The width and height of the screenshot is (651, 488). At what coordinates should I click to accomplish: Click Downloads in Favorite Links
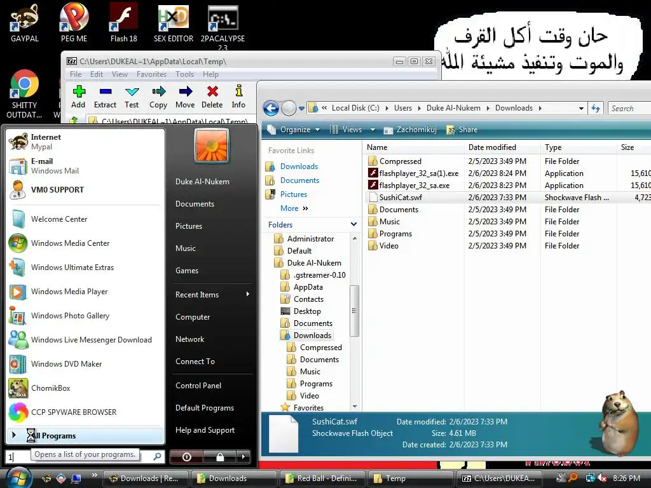(299, 166)
